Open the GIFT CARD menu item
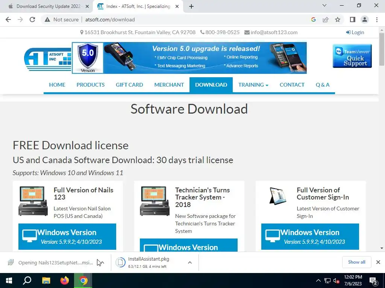The width and height of the screenshot is (385, 288). point(129,85)
